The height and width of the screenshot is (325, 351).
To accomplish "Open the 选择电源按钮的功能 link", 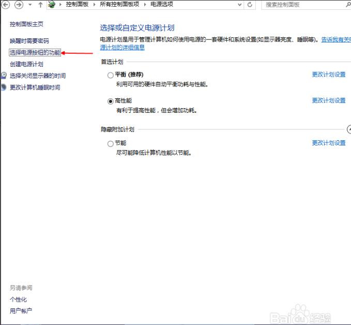I will coord(35,53).
